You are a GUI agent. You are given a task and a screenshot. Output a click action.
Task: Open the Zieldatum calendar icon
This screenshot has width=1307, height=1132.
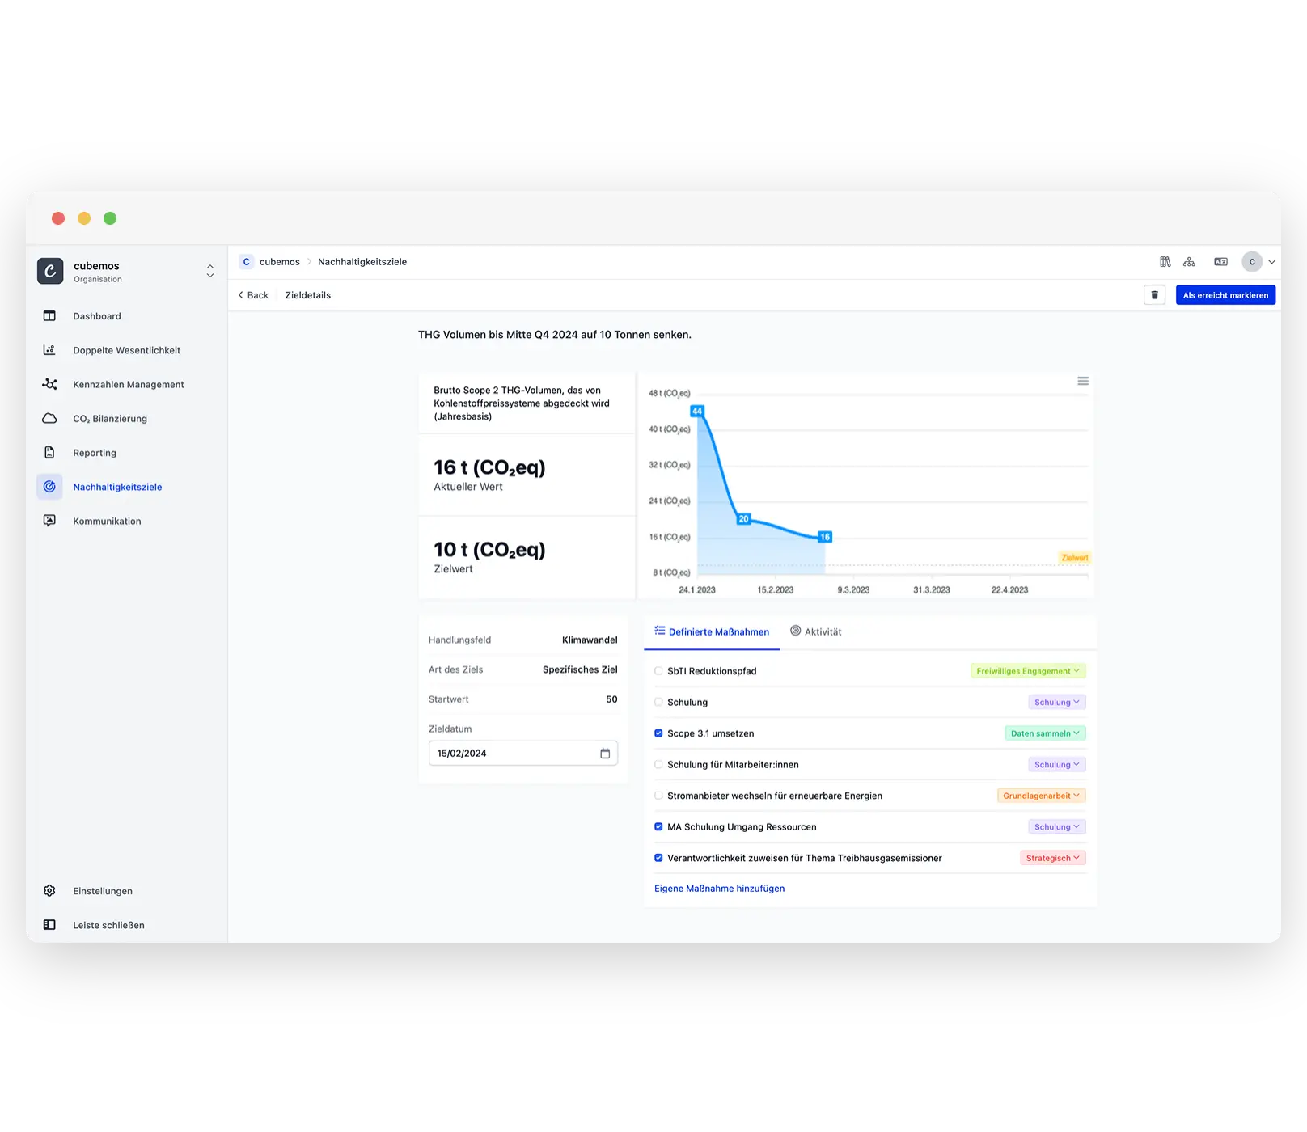click(x=605, y=754)
